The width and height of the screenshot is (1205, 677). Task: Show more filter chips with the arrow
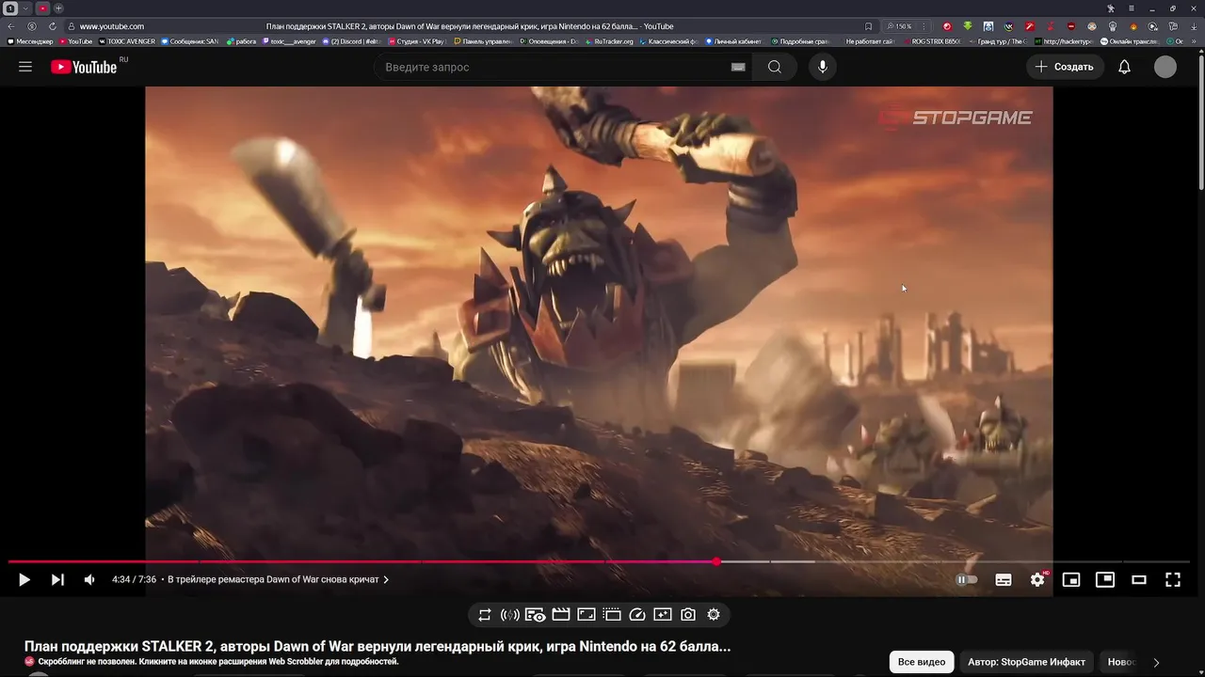[x=1156, y=662]
